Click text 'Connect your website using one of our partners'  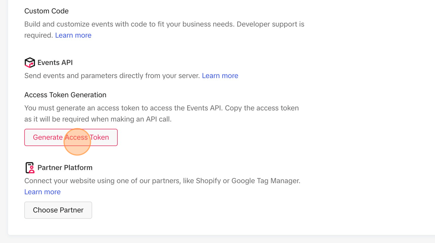[103, 181]
